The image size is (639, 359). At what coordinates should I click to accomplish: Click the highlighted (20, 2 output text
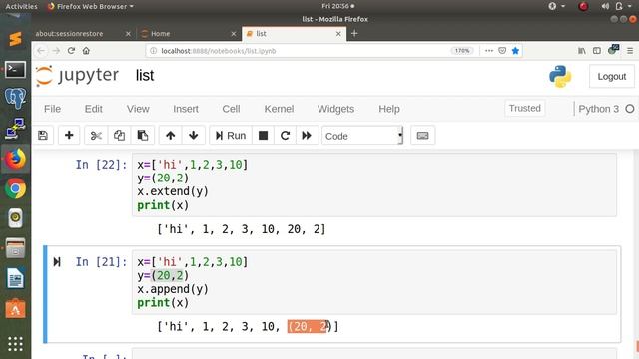click(x=308, y=326)
